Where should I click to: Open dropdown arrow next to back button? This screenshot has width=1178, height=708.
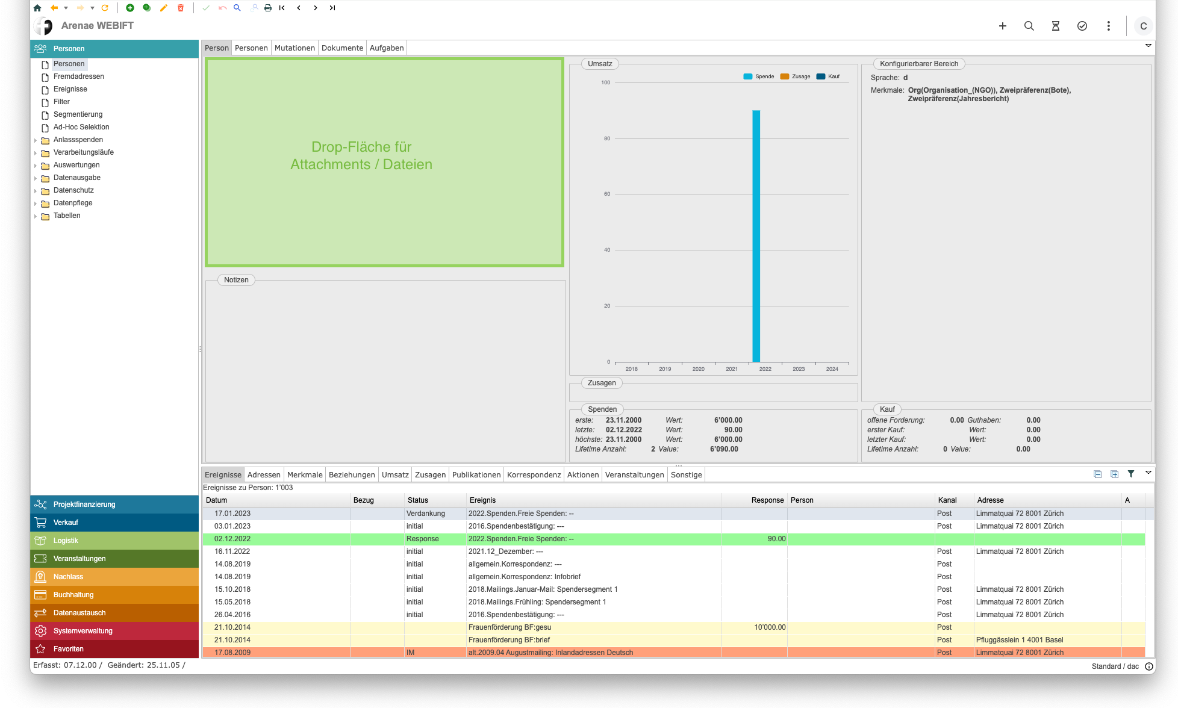click(x=66, y=8)
